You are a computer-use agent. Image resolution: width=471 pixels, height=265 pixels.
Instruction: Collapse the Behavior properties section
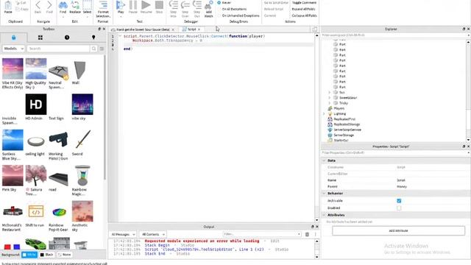(x=324, y=194)
